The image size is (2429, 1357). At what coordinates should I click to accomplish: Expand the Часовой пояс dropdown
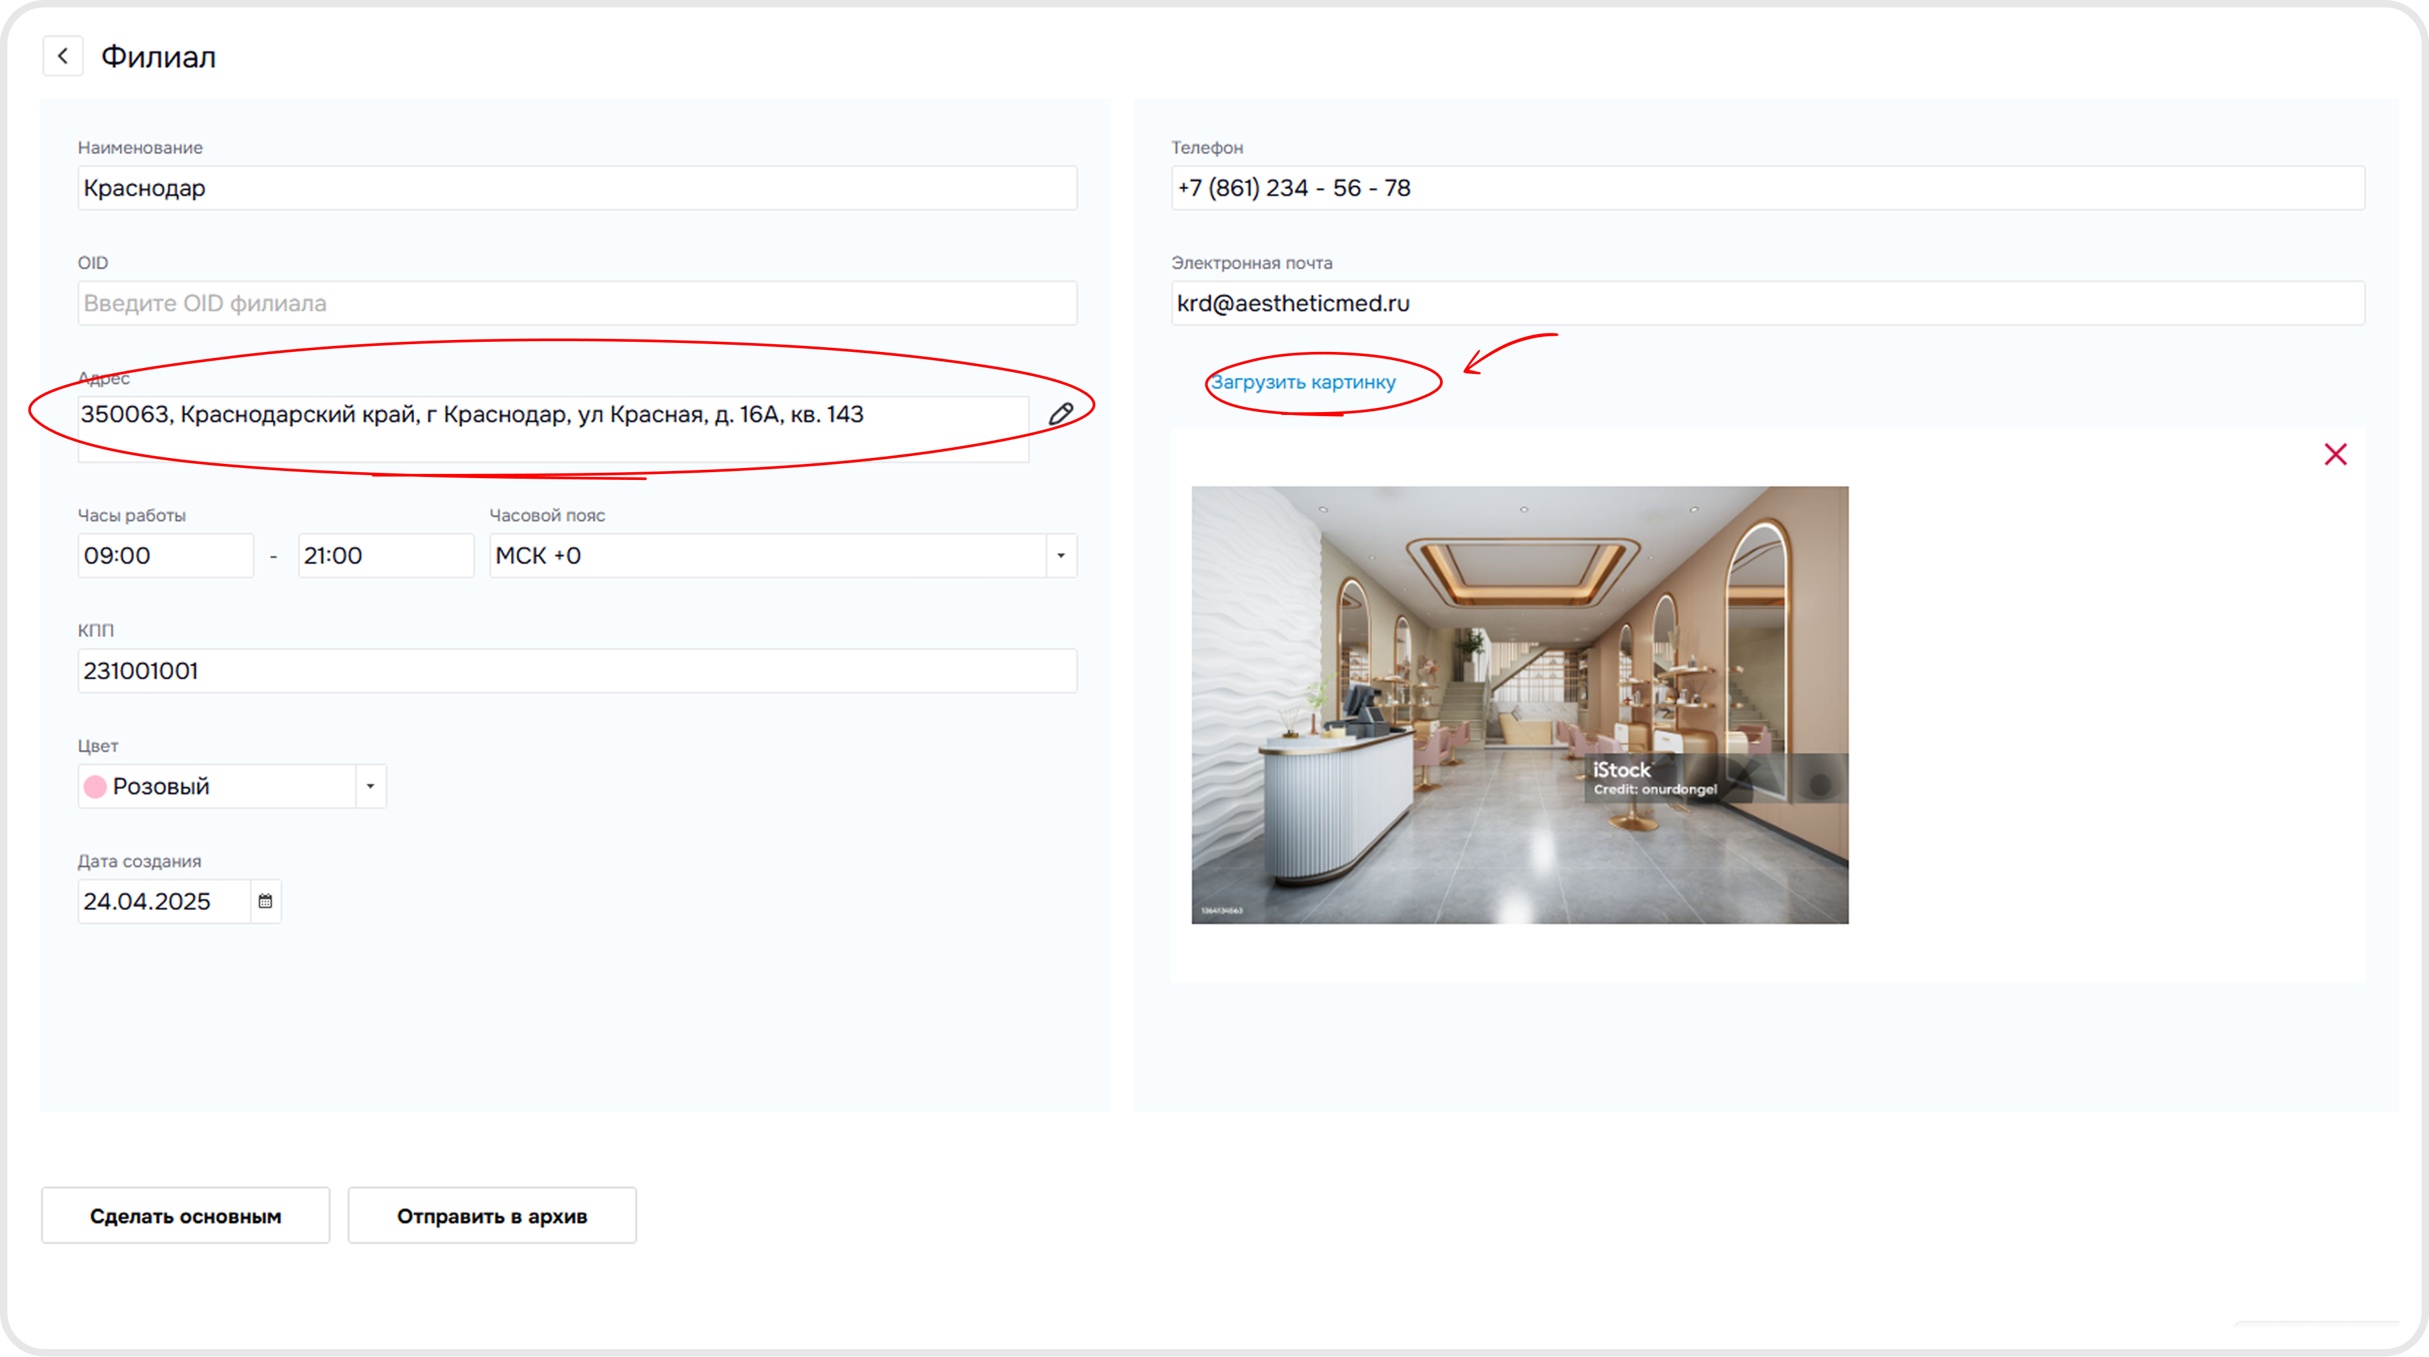(1061, 555)
